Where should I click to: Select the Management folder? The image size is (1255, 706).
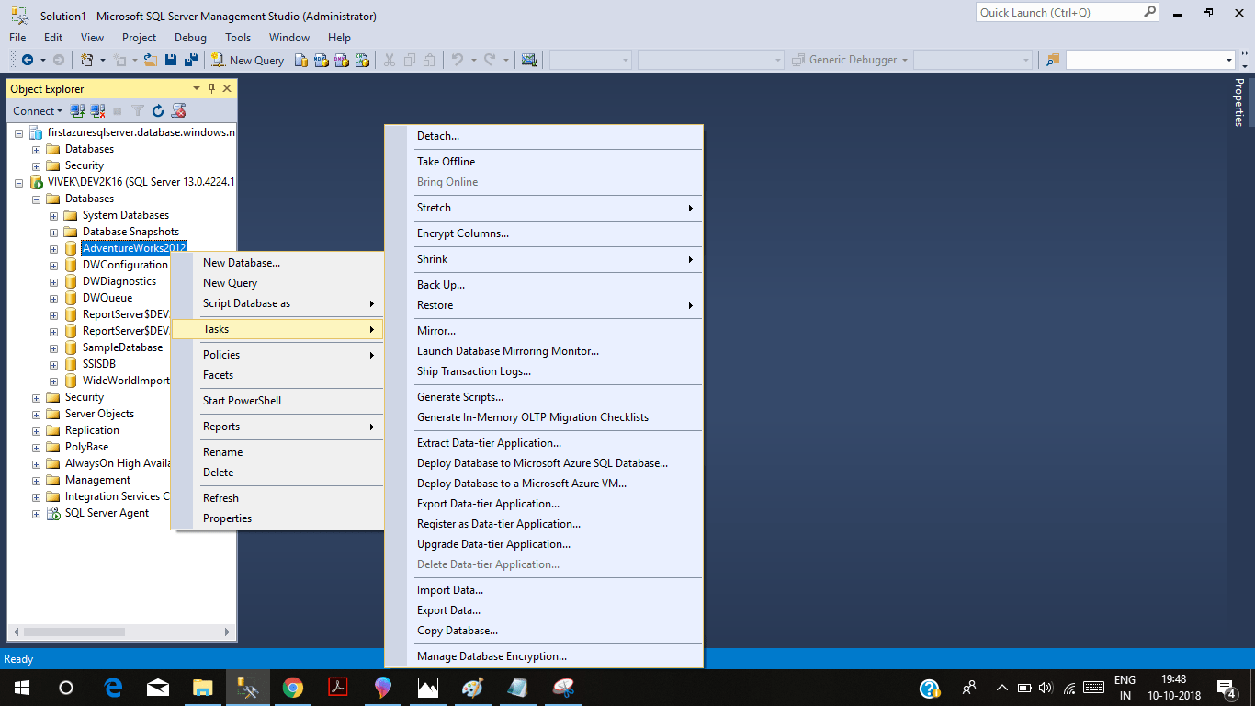[97, 480]
